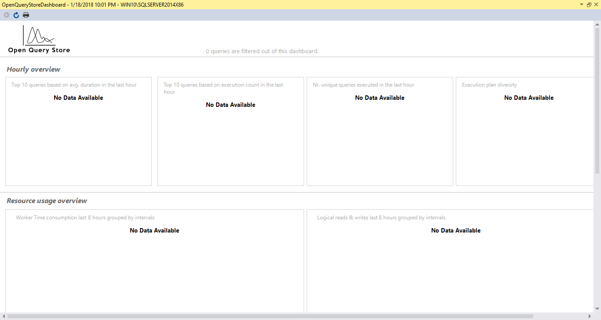601x320 pixels.
Task: Click the vertical scrollbar thumb
Action: pyautogui.click(x=597, y=100)
